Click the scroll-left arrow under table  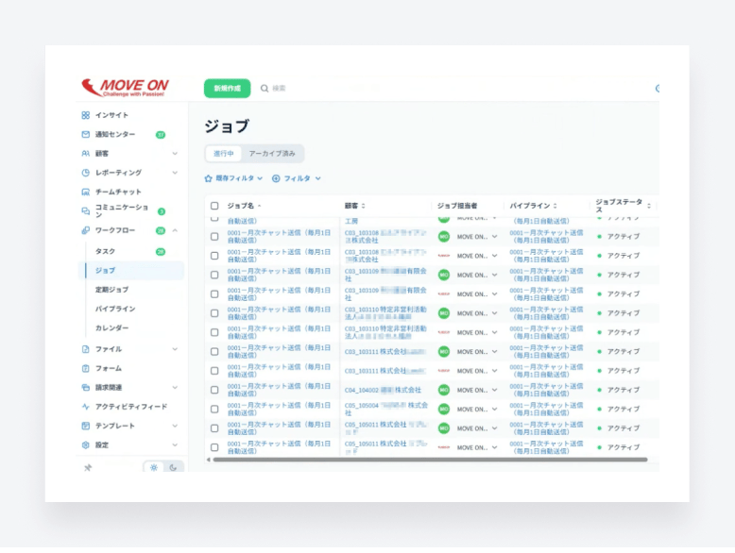(209, 460)
